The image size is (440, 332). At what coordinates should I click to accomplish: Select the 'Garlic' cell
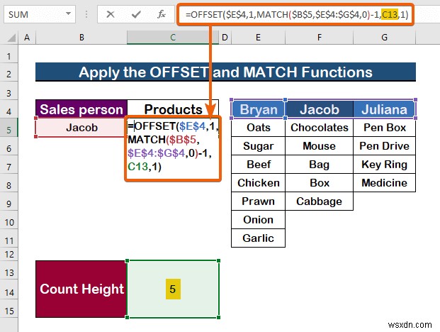pos(258,238)
